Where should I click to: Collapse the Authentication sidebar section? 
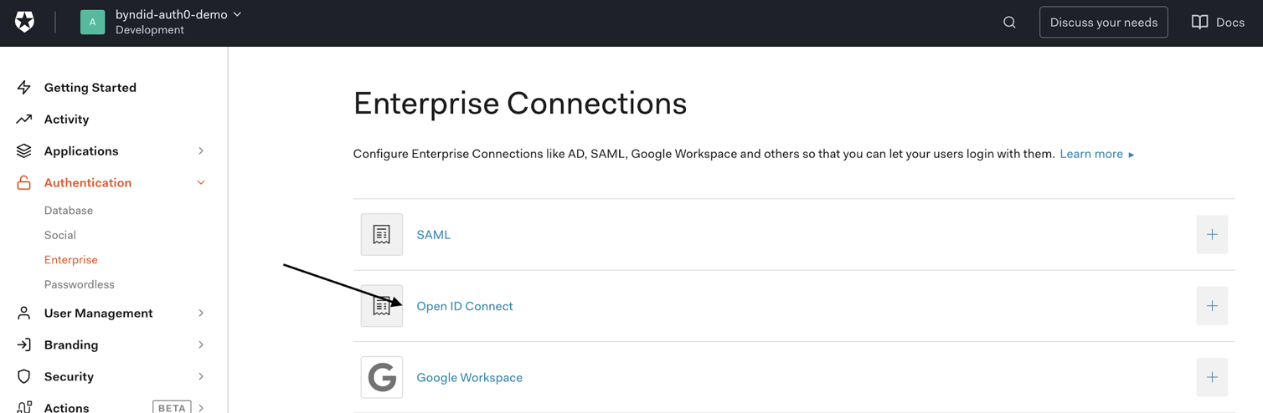[201, 183]
